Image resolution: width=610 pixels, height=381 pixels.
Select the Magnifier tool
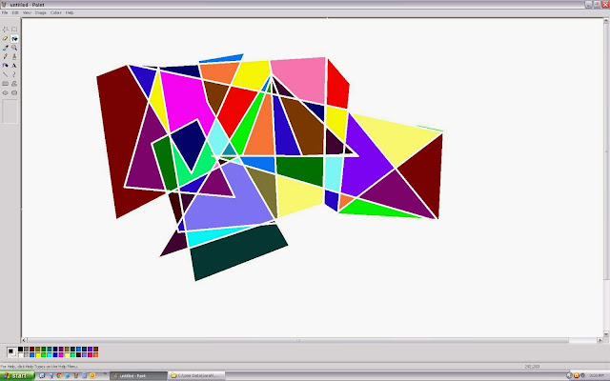tap(14, 48)
